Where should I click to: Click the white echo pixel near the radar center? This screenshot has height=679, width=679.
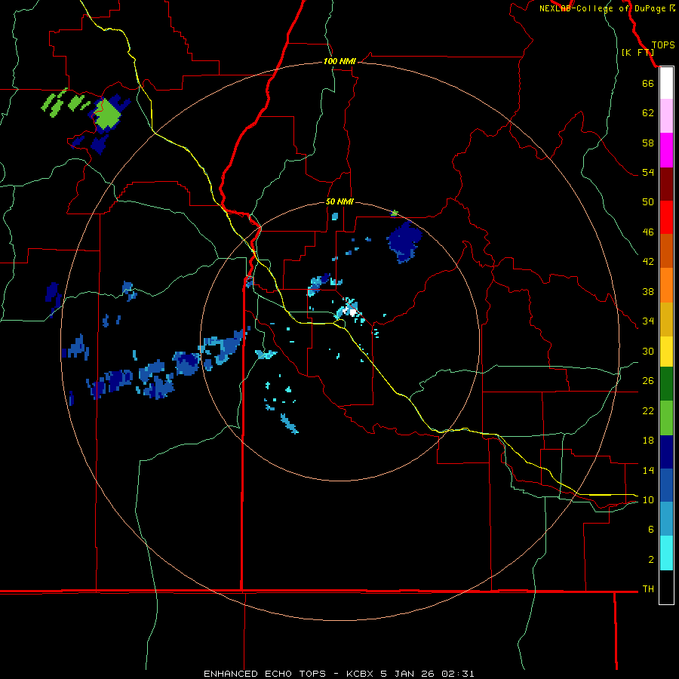(x=352, y=312)
